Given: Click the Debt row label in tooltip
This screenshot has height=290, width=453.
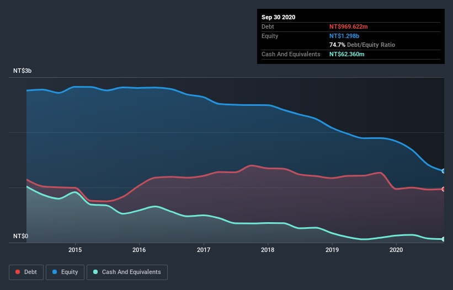Looking at the screenshot, I should click(x=268, y=27).
